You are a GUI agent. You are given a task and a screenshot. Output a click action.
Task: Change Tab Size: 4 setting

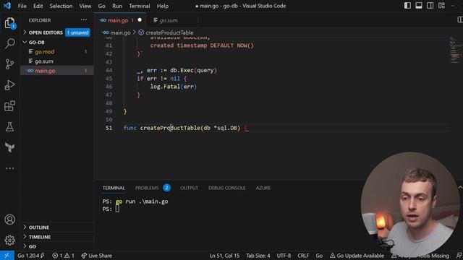point(258,256)
